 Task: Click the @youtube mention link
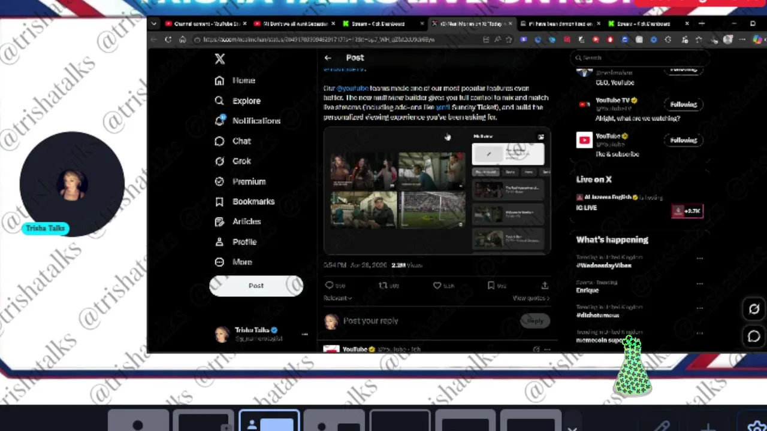(x=352, y=88)
